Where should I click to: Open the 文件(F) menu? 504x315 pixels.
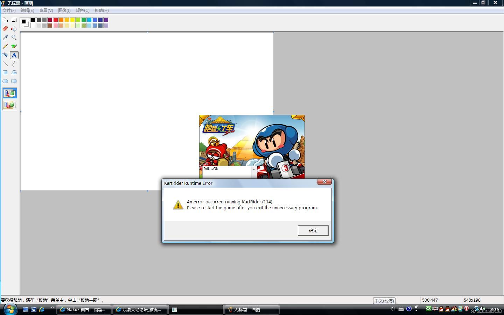9,10
